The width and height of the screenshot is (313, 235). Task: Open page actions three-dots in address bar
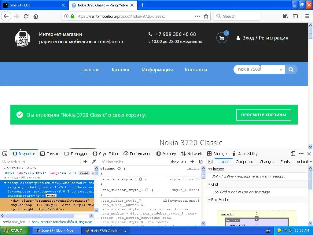click(x=197, y=17)
